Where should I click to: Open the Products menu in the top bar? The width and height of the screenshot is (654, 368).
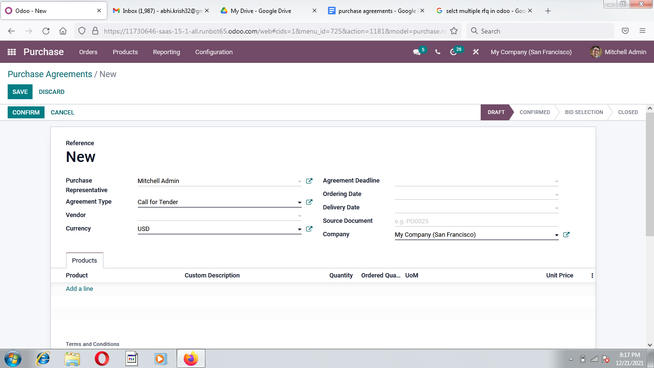tap(125, 52)
